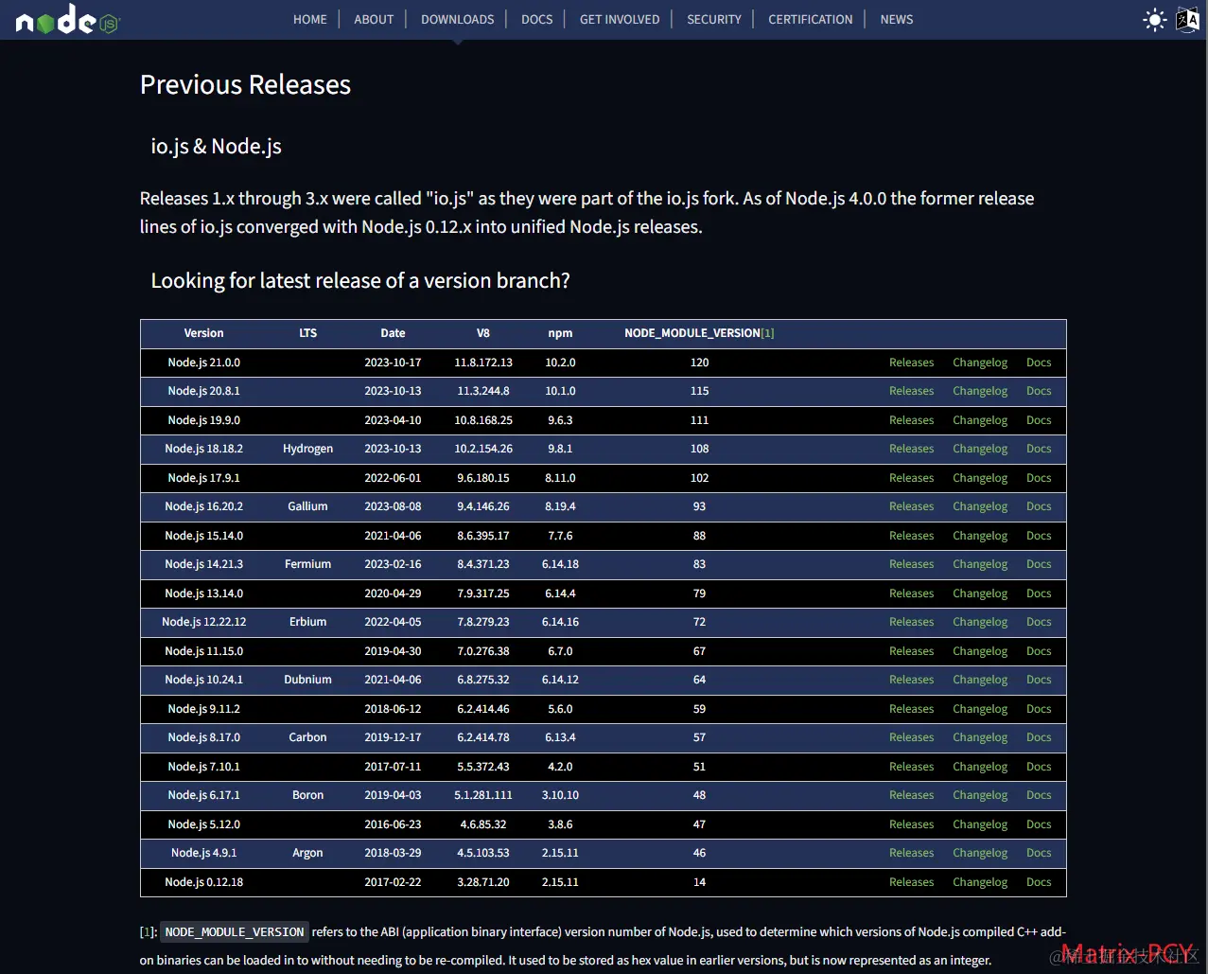The height and width of the screenshot is (974, 1208).
Task: Open Changelog for Node.js 12.22.12
Action: [980, 622]
